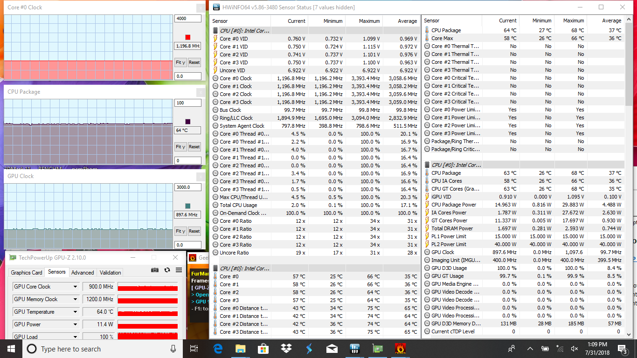Select the Sensors tab in GPU-Z
637x358 pixels.
click(57, 272)
